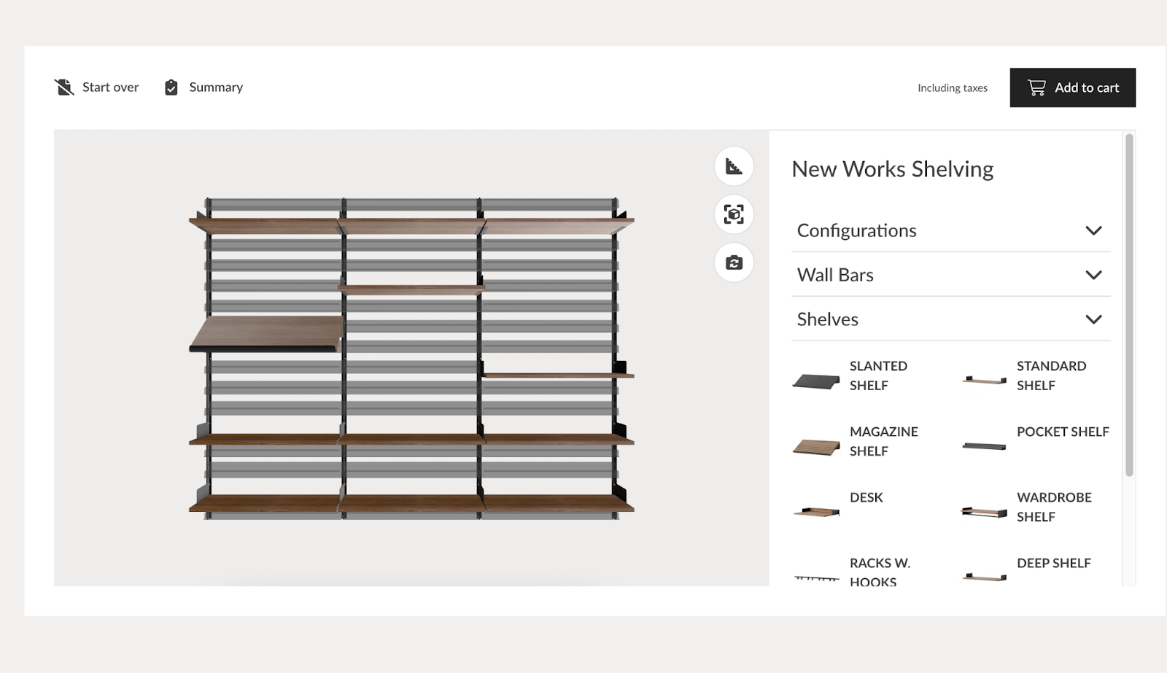Click the shopping cart icon
This screenshot has height=673, width=1167.
1036,87
